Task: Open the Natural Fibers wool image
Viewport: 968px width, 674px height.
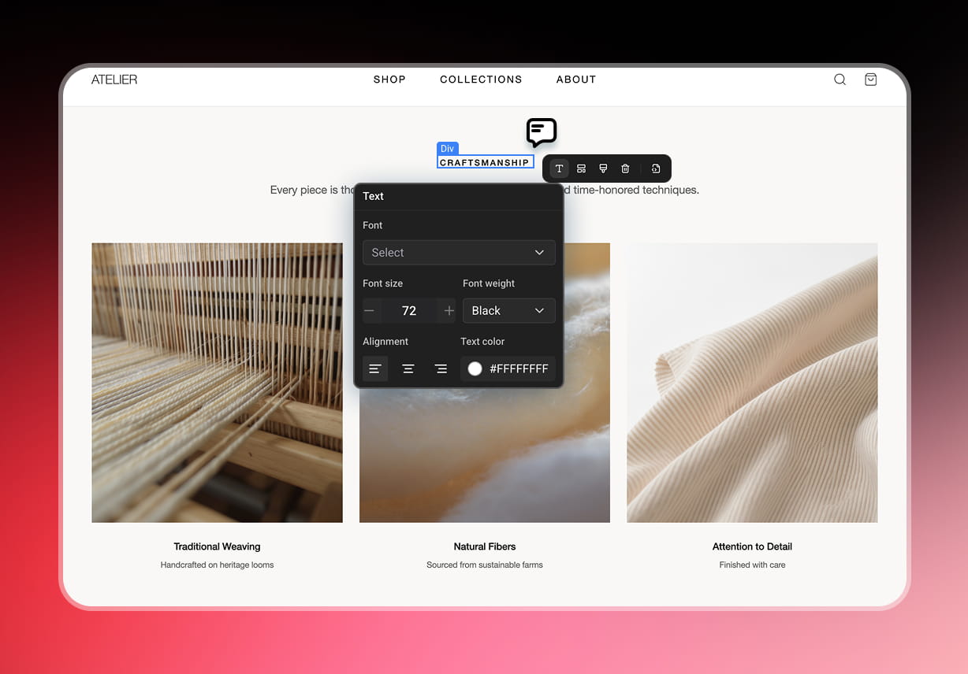Action: (x=485, y=455)
